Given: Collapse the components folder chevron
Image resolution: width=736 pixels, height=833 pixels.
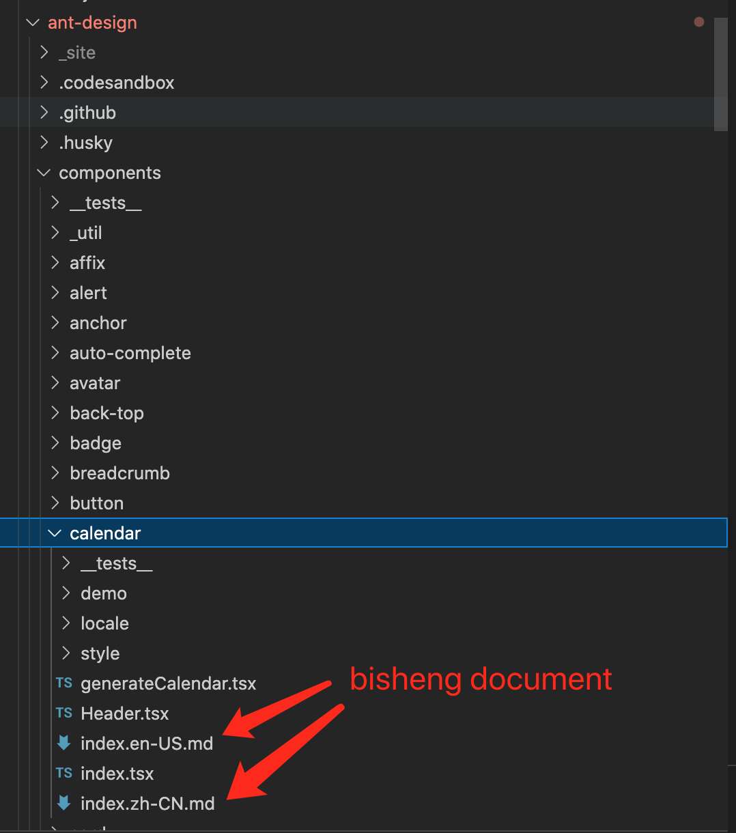Looking at the screenshot, I should [44, 173].
